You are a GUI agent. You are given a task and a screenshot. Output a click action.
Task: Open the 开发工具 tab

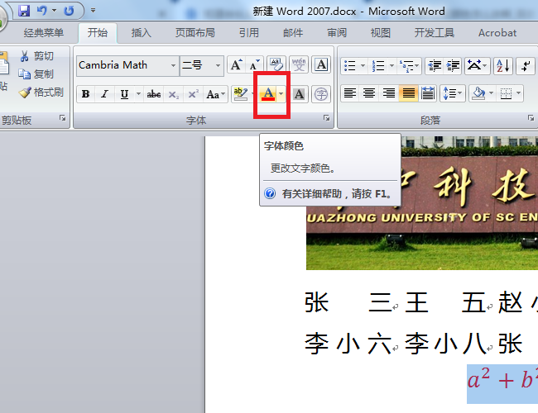click(x=434, y=33)
